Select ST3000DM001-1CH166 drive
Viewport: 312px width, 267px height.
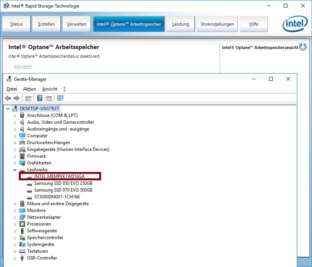tap(57, 196)
